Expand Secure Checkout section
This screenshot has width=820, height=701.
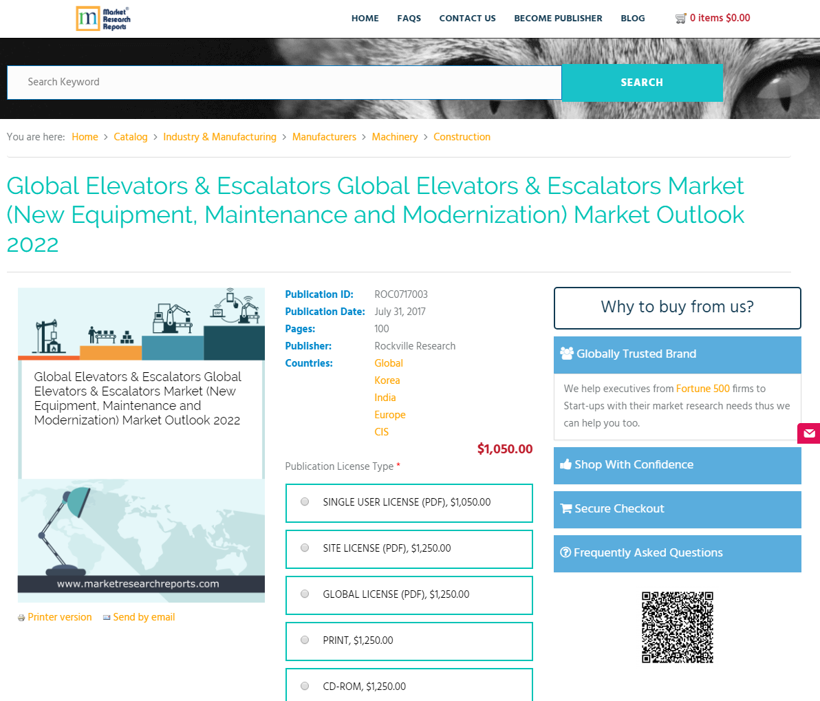(677, 510)
